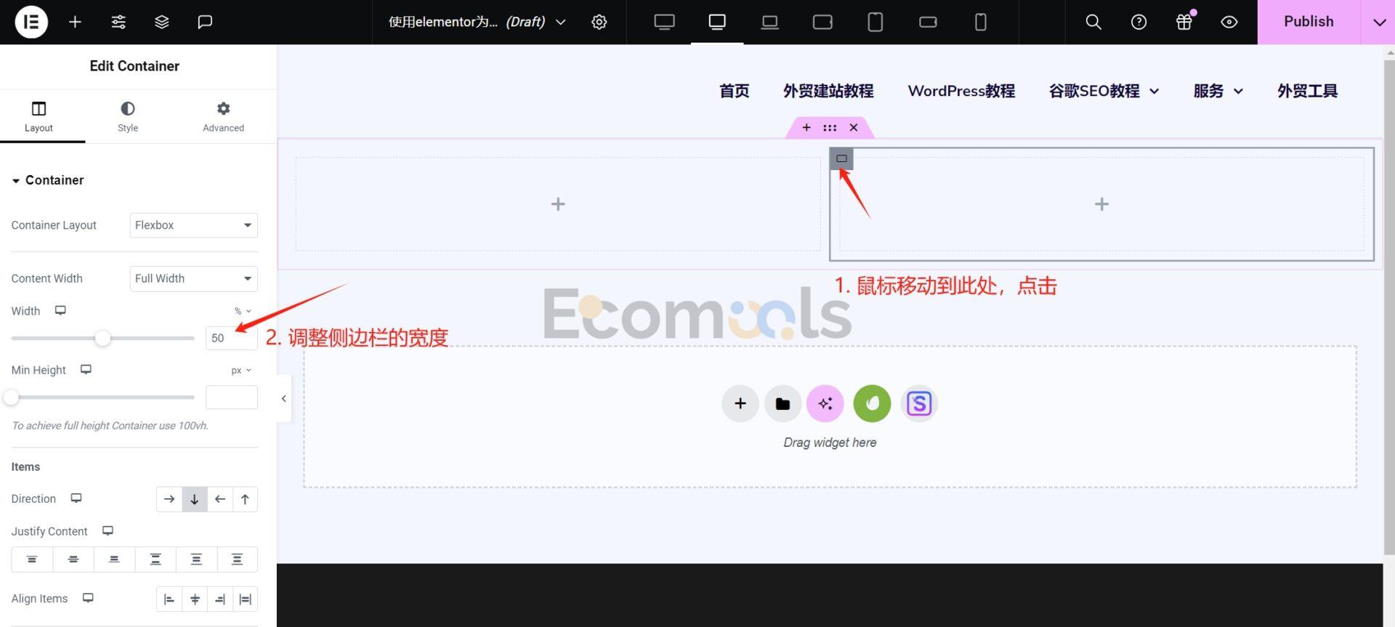Click add new container plus button

coord(740,403)
